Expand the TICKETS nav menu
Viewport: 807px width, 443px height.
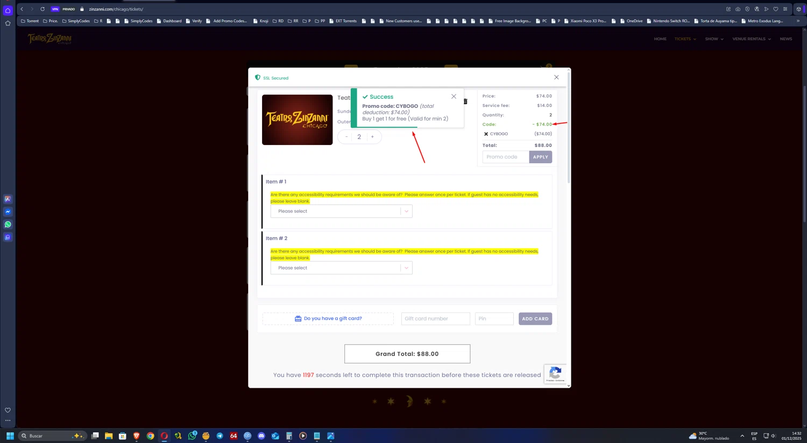click(x=685, y=39)
